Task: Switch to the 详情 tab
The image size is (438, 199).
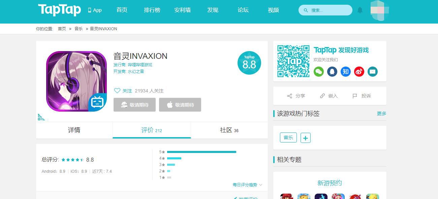Action: [74, 130]
